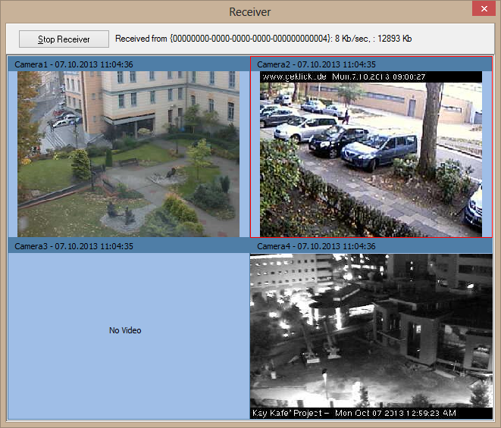Click the "No Video" message
The image size is (501, 428).
125,330
